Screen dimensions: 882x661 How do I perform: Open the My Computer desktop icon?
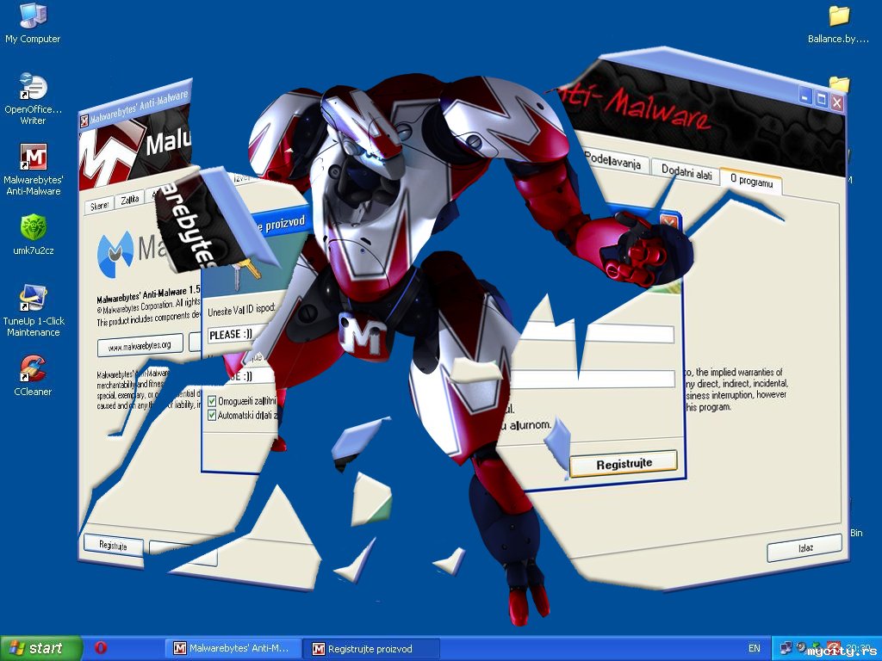33,23
